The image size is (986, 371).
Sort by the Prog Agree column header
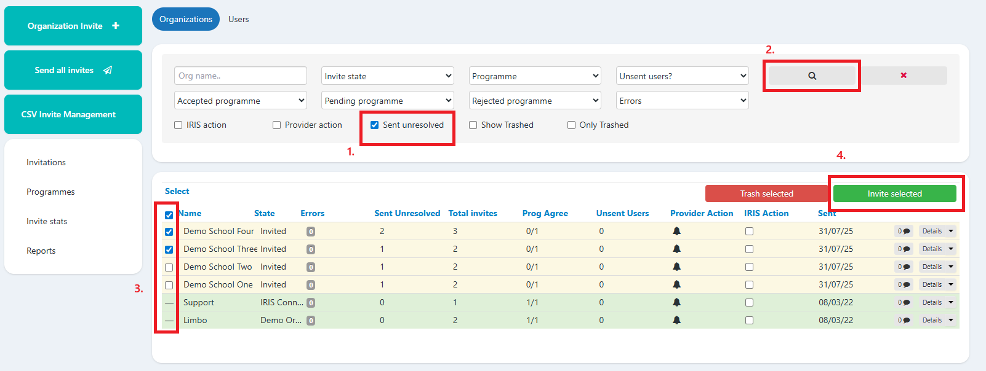[545, 213]
